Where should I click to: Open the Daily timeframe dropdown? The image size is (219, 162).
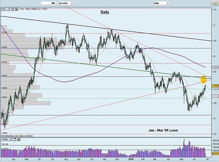pyautogui.click(x=162, y=3)
